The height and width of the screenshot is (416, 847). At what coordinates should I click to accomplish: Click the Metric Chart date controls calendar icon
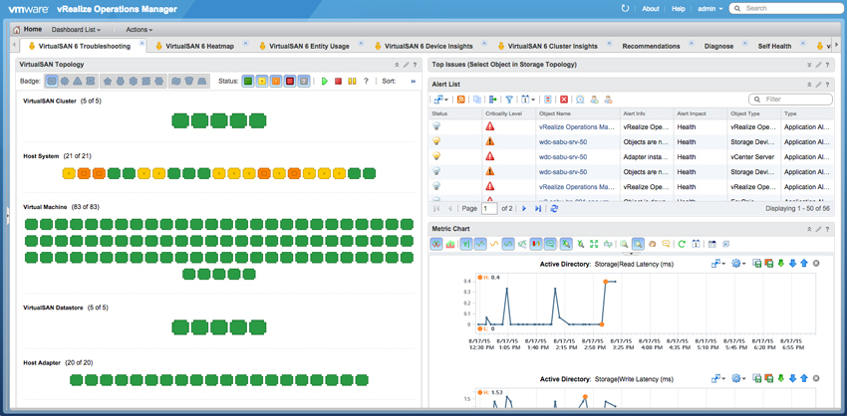tap(697, 244)
